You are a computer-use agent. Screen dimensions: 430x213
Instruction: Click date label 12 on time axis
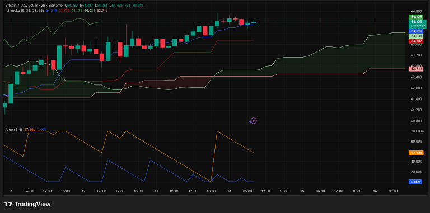[83, 191]
